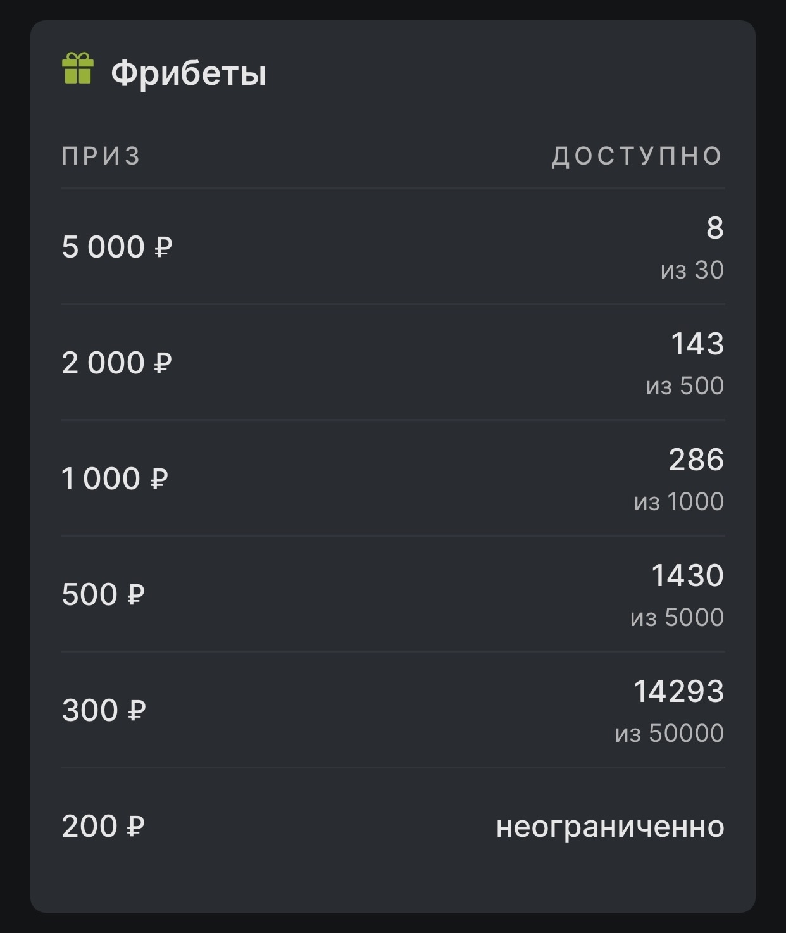Screen dimensions: 786x933
Task: Click the available count 143
Action: 697,344
